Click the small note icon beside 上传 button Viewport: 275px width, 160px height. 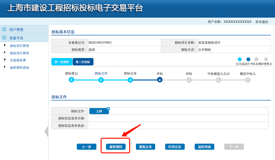click(x=108, y=108)
